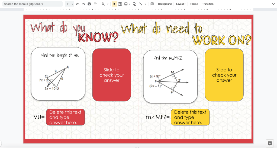Choose the Select arrow cursor tool

tap(114, 4)
